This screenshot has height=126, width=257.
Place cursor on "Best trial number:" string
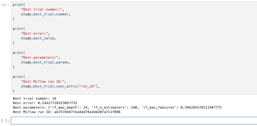(x=42, y=10)
